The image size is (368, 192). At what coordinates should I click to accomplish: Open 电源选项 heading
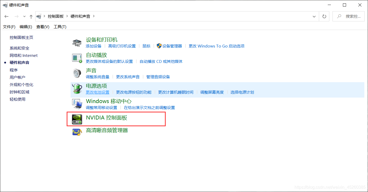tap(96, 86)
